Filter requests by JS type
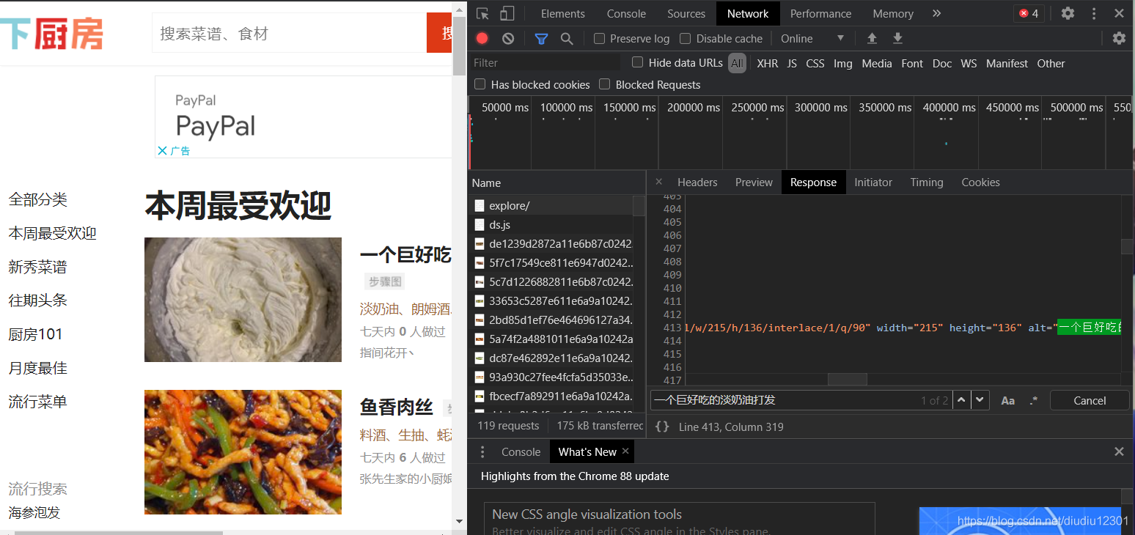Screen dimensions: 1135x535 coord(792,63)
